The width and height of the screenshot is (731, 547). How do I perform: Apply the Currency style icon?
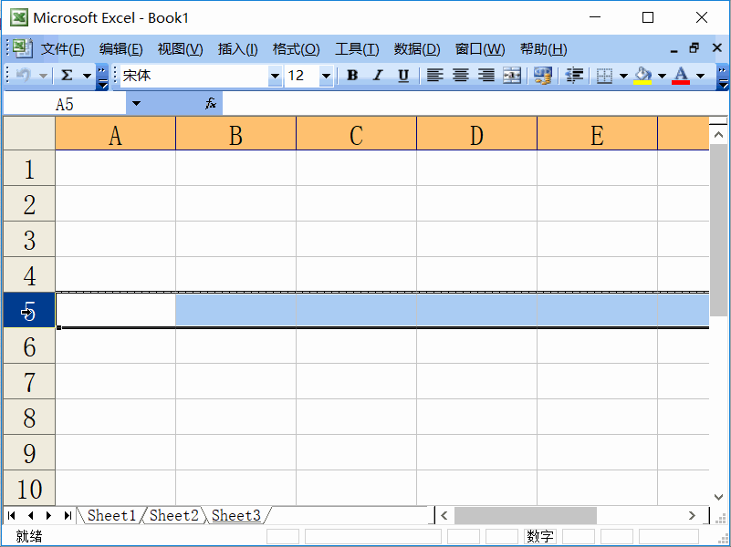pyautogui.click(x=543, y=75)
